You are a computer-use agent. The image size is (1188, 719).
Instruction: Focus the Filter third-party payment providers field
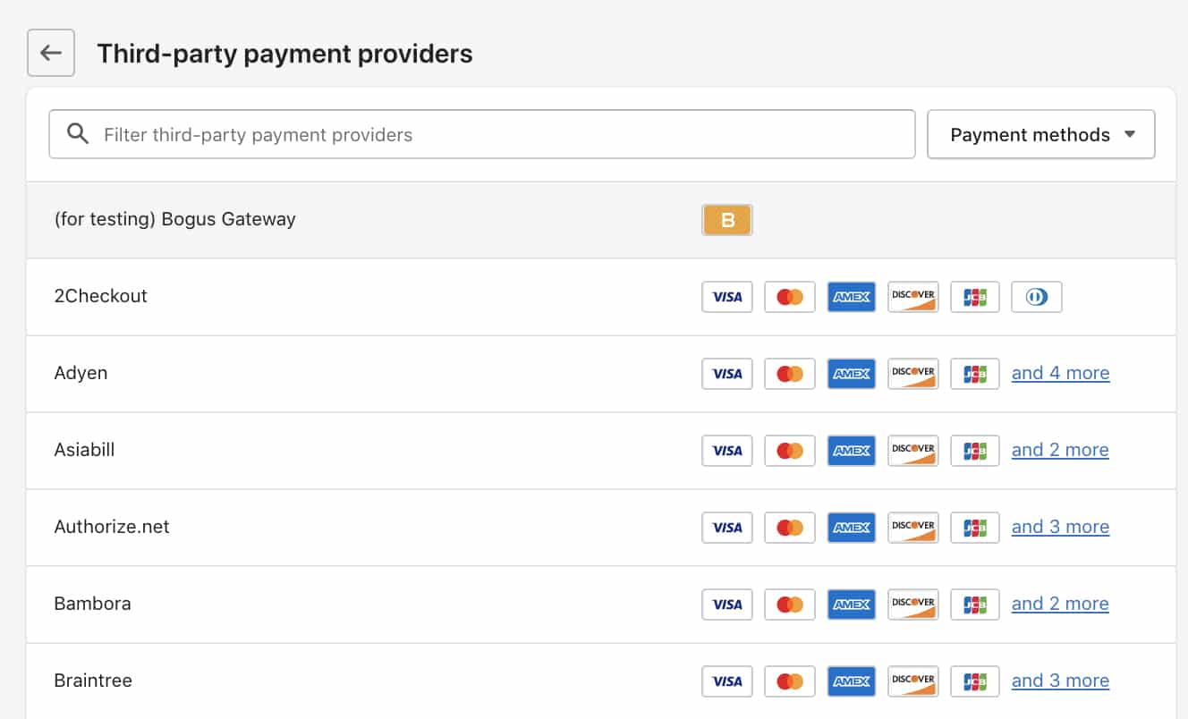click(482, 134)
